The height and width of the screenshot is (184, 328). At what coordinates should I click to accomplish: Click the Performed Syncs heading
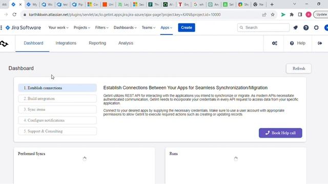point(32,154)
